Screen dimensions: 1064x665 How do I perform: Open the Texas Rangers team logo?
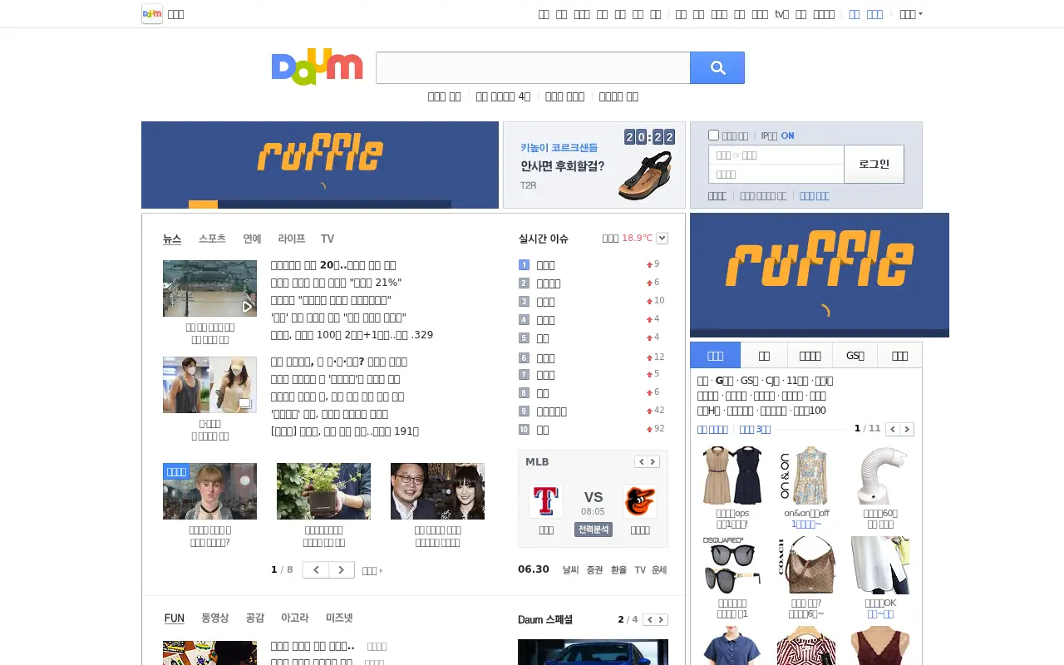[x=546, y=501]
